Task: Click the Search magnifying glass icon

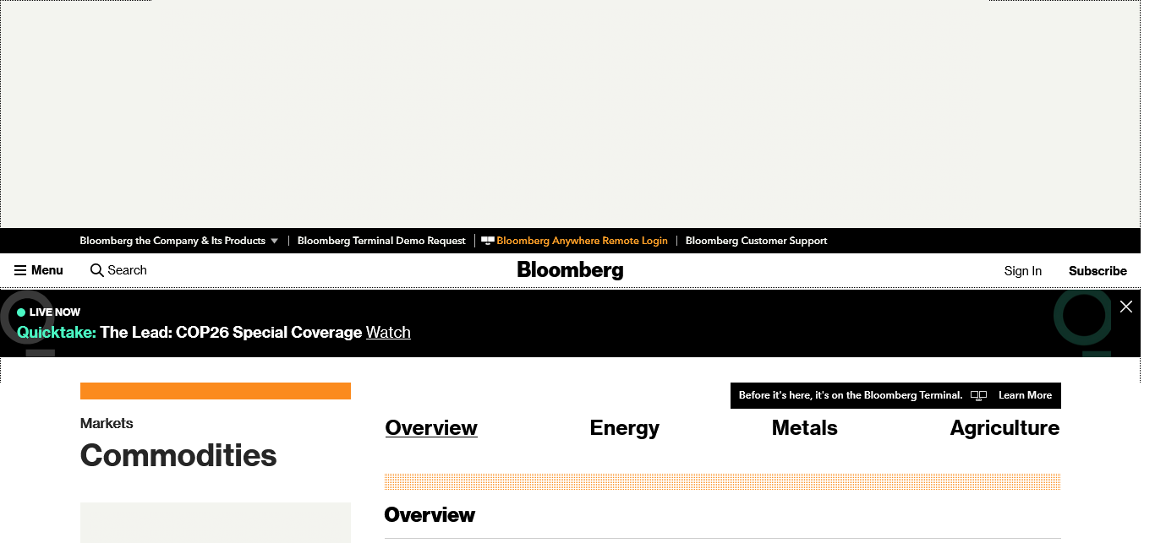Action: click(x=97, y=270)
